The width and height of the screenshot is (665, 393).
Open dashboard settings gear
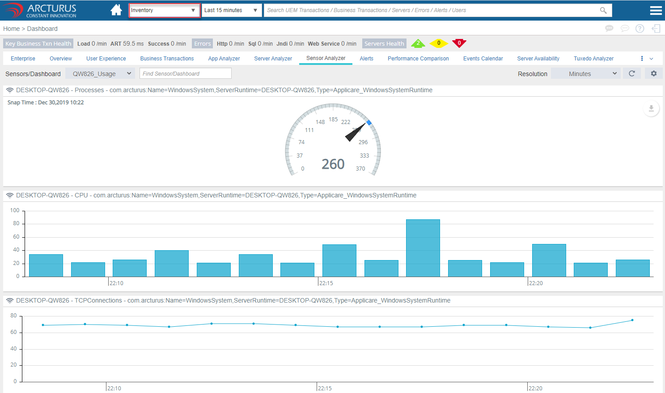[x=653, y=73]
